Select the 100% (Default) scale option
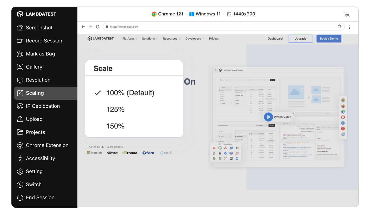Viewport: 370px width, 217px height. 130,93
